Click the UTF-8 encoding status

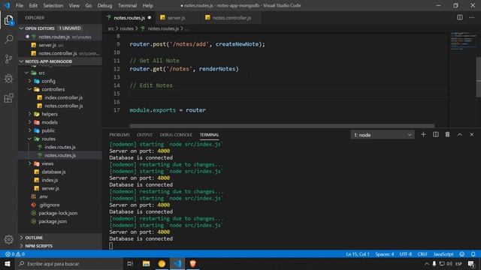tap(406, 254)
